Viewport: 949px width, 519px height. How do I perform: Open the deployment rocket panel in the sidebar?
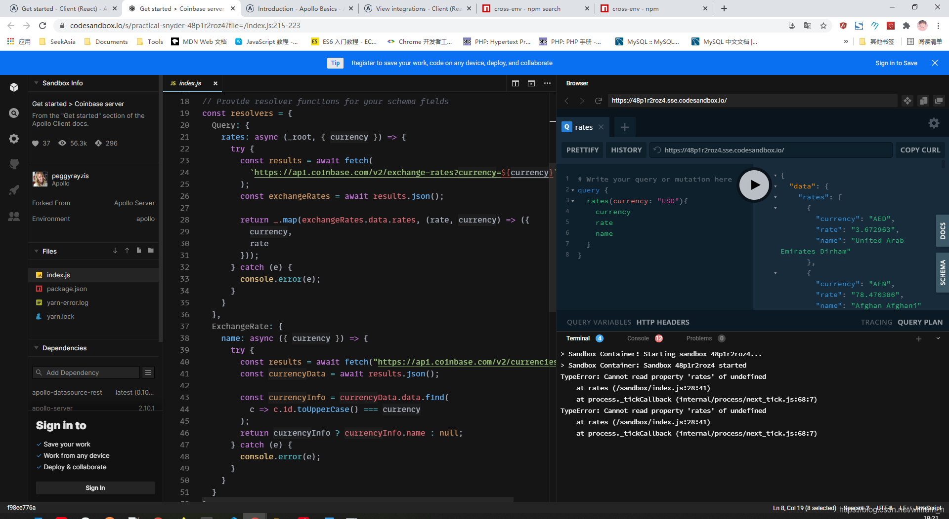[14, 190]
